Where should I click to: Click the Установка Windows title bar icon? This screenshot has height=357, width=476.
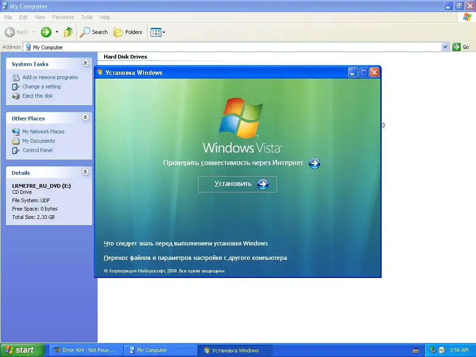[x=100, y=72]
